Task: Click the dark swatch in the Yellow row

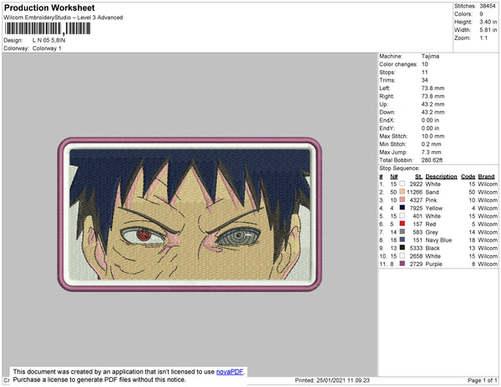Action: [402, 208]
